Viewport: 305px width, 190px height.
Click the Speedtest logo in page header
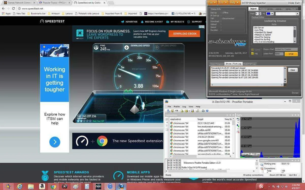coord(52,21)
